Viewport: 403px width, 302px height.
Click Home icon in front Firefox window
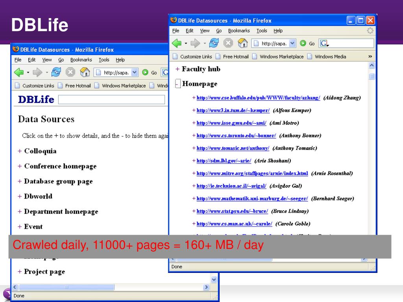tap(242, 43)
